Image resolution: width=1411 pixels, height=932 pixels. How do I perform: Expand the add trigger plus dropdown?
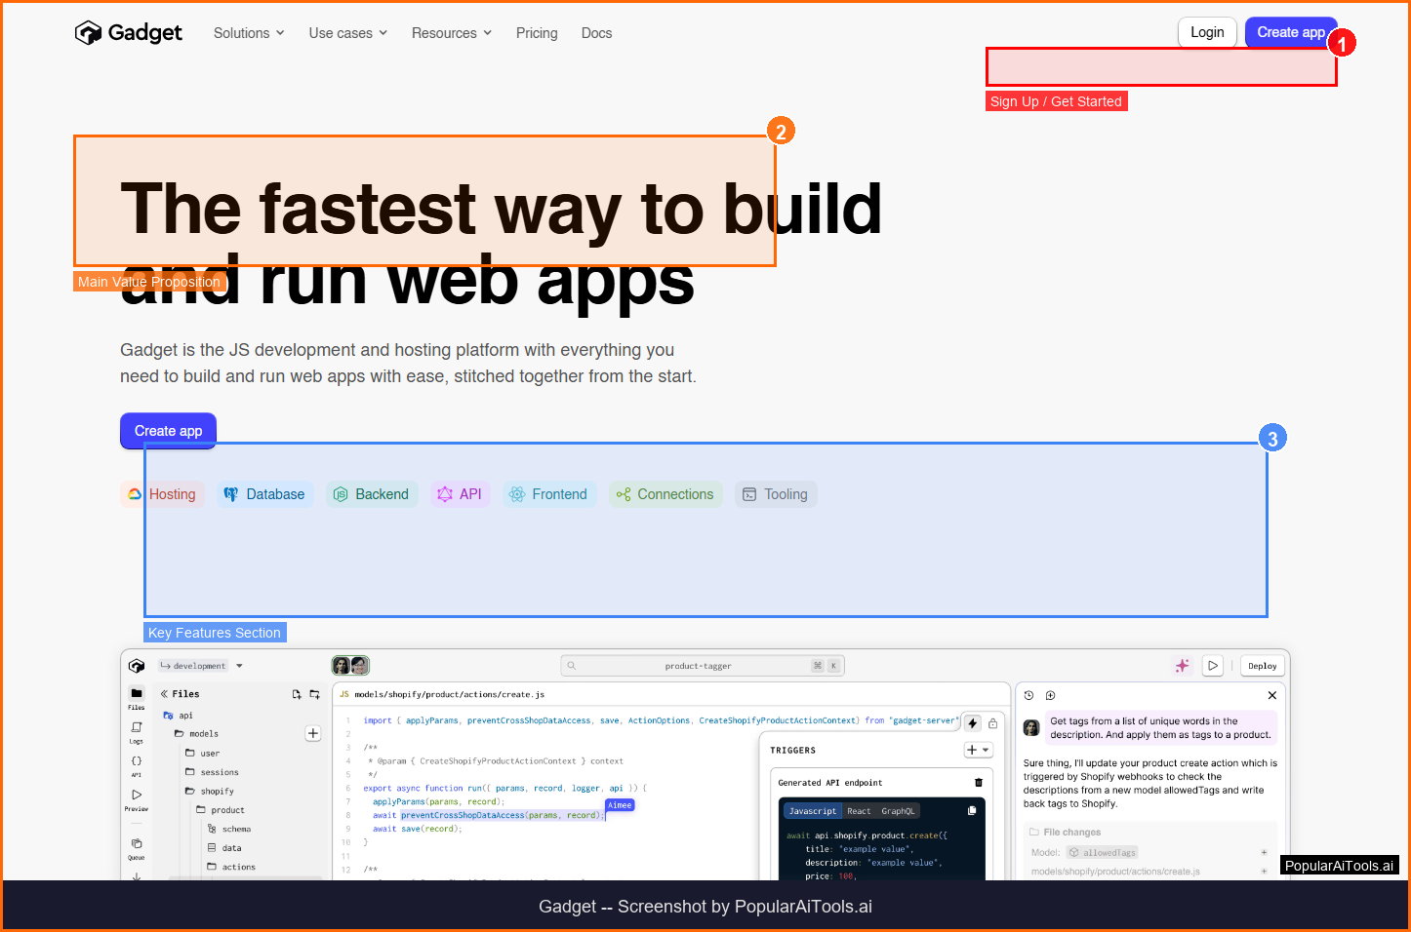pos(978,750)
